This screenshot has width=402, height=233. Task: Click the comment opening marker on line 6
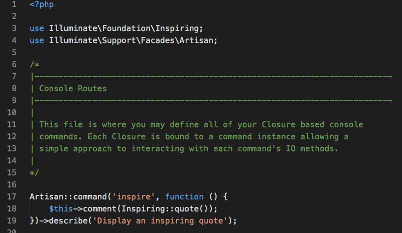tap(34, 64)
